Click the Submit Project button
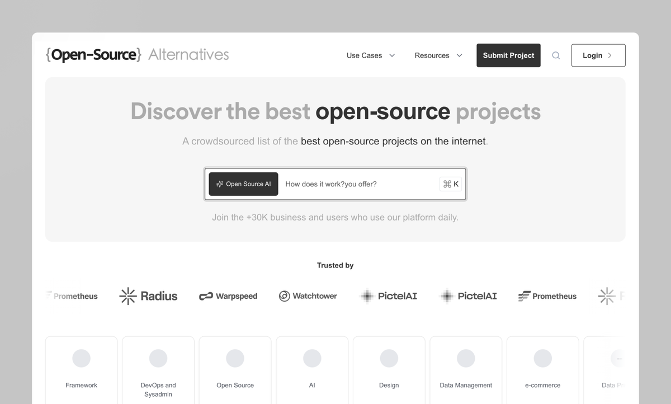 coord(508,55)
